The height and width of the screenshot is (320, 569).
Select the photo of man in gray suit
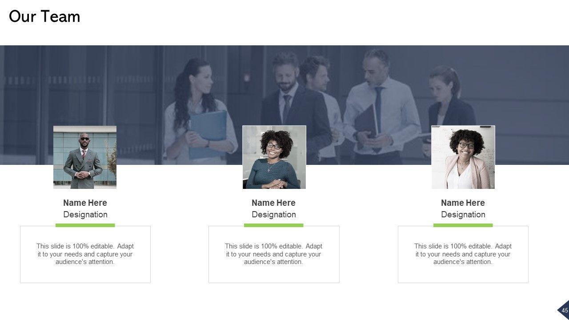pyautogui.click(x=85, y=157)
